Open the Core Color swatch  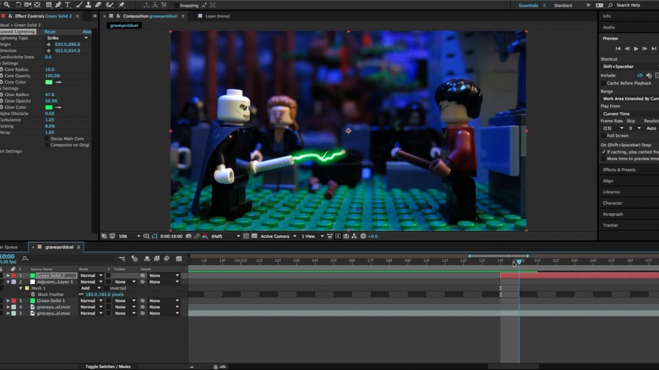49,82
